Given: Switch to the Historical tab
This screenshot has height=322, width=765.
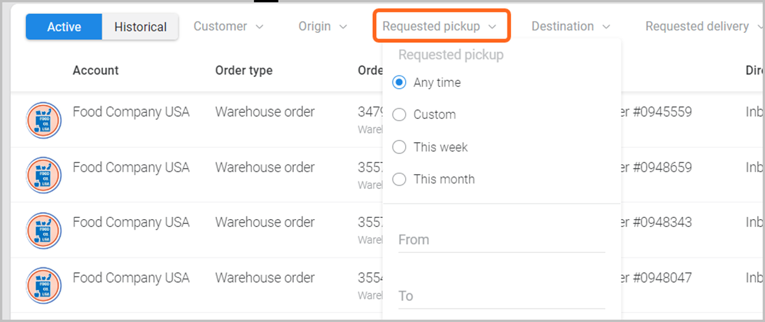Looking at the screenshot, I should [x=140, y=27].
